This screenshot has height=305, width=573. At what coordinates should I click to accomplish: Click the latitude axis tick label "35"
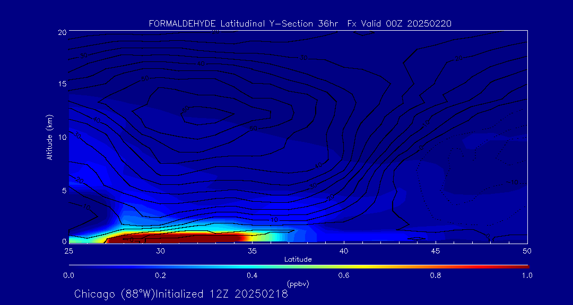pos(252,251)
